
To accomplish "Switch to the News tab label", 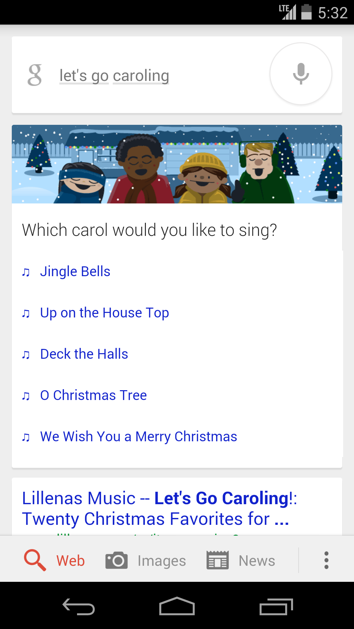I will (x=257, y=561).
